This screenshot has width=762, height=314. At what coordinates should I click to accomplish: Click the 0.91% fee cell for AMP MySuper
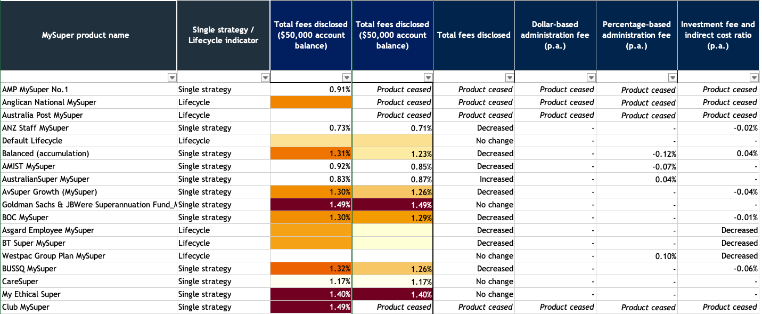tap(311, 90)
